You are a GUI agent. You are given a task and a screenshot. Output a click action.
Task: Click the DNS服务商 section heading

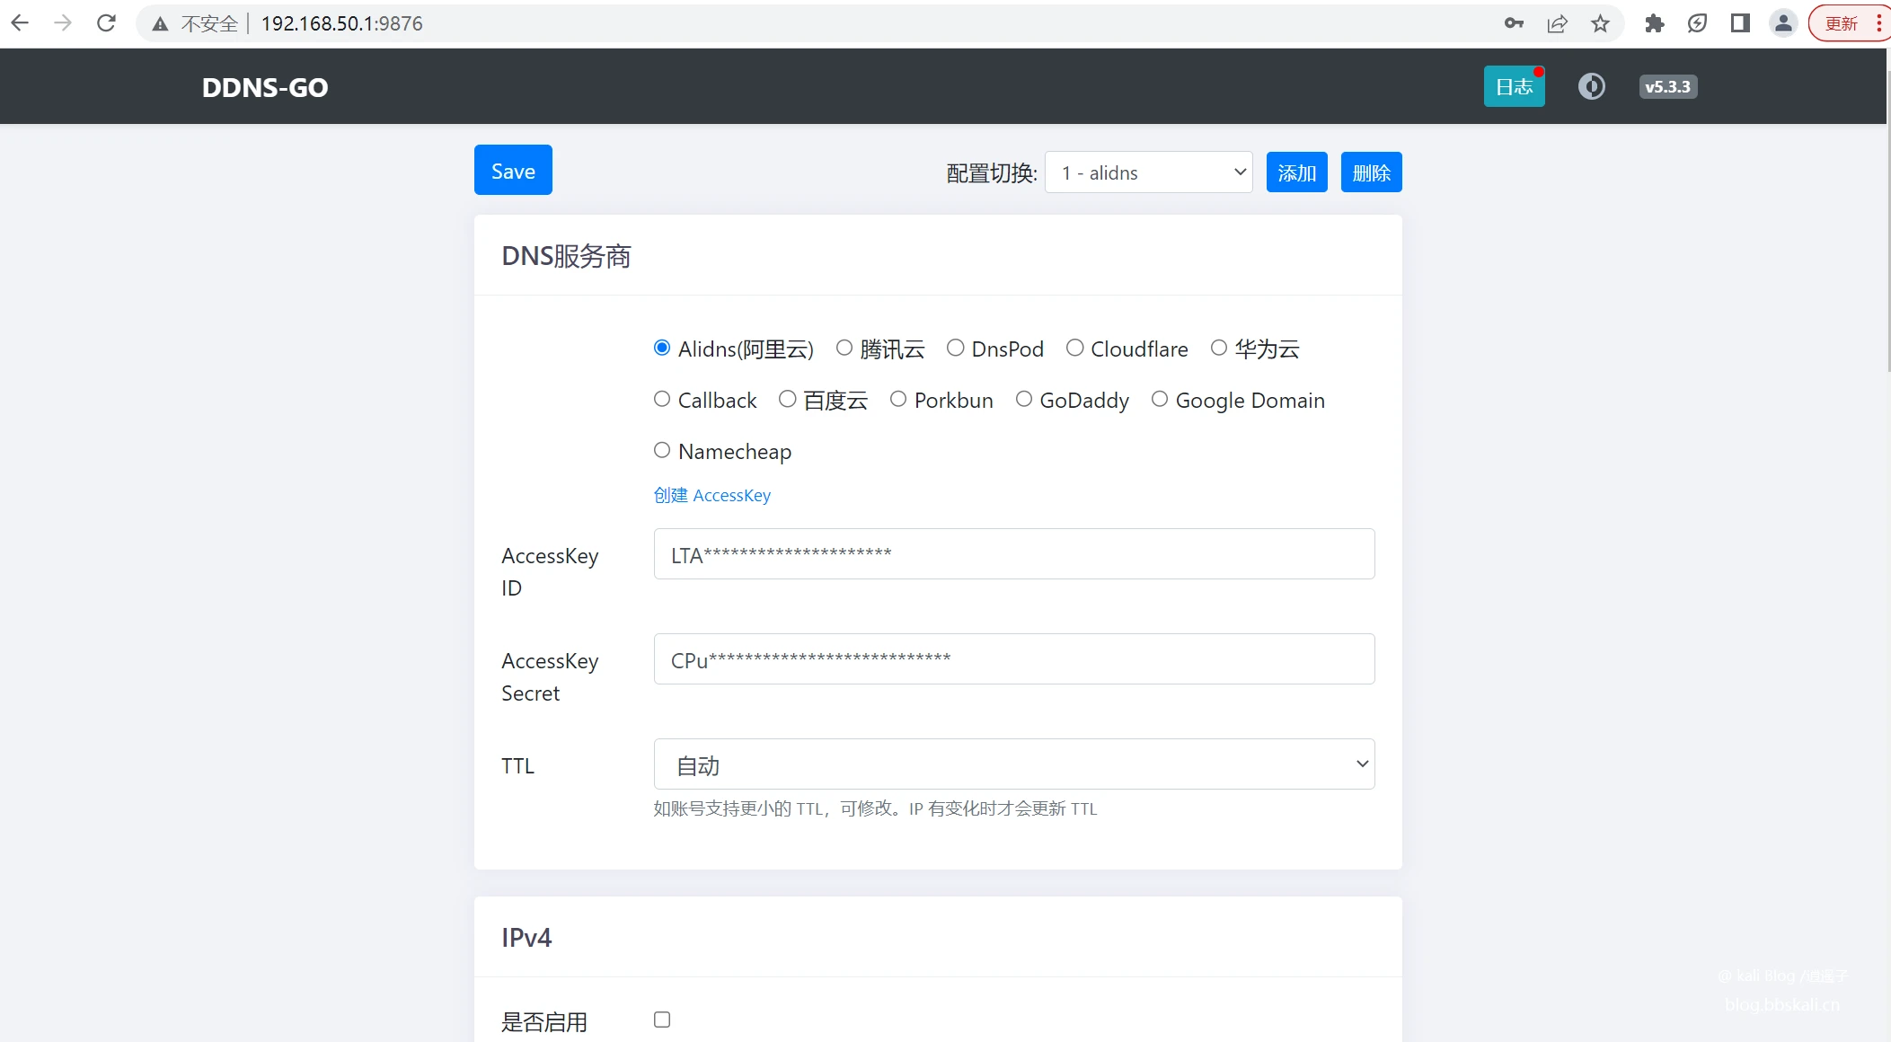(566, 256)
